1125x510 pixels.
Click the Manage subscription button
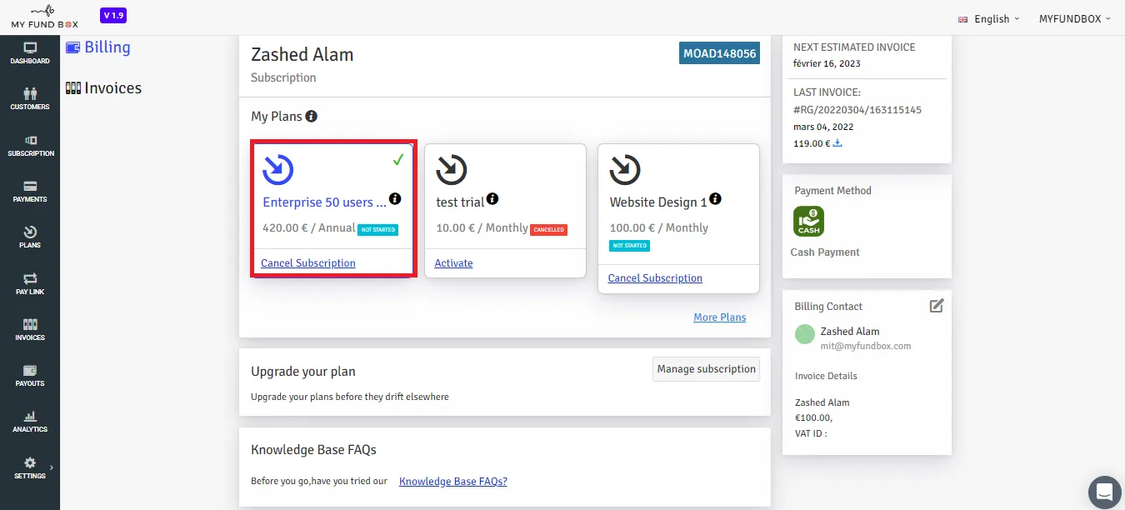click(707, 369)
